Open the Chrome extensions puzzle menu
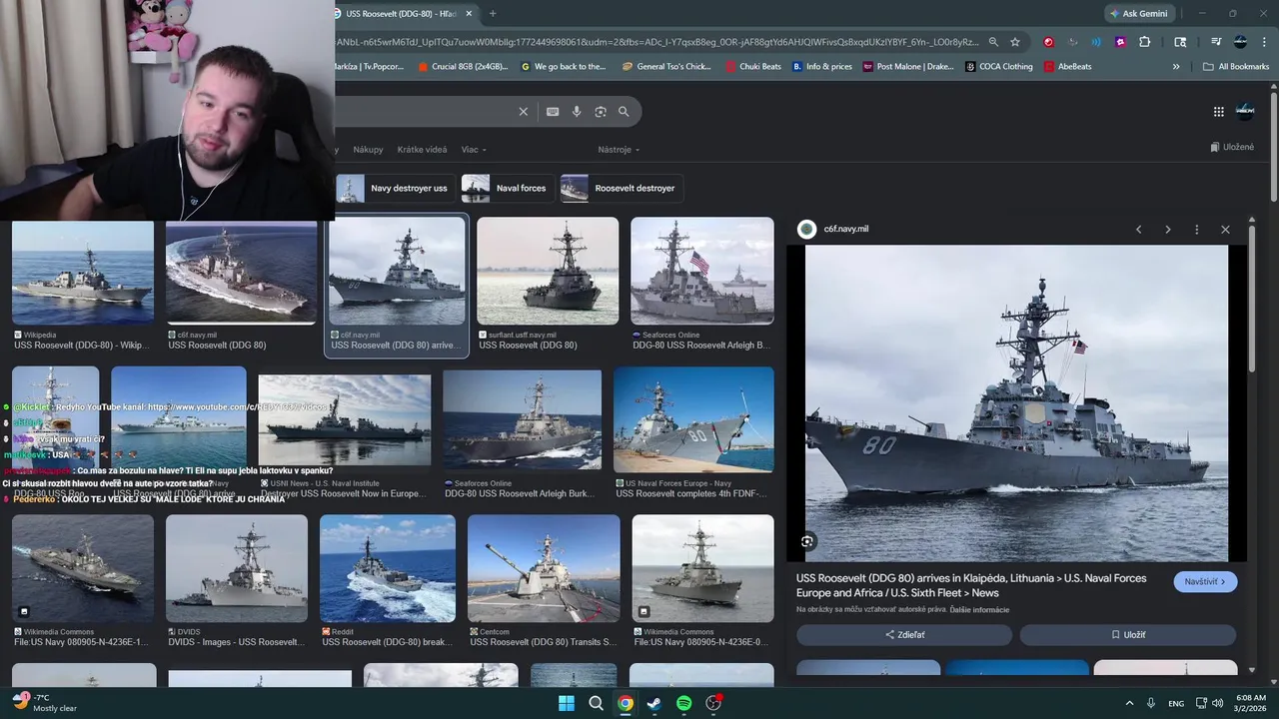Image resolution: width=1279 pixels, height=719 pixels. tap(1145, 42)
